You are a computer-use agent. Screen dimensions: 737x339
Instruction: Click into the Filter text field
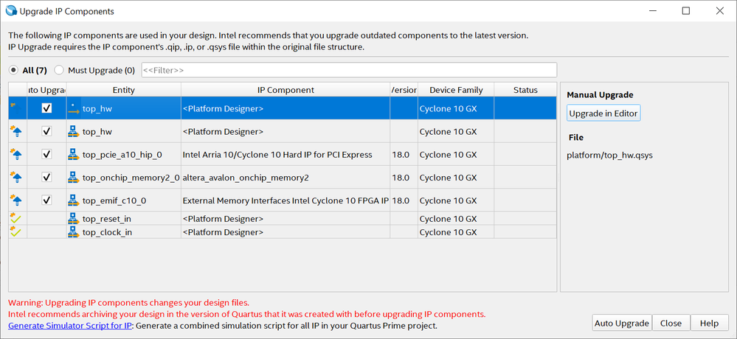click(347, 70)
